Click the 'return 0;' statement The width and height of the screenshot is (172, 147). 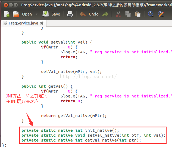[71, 101]
